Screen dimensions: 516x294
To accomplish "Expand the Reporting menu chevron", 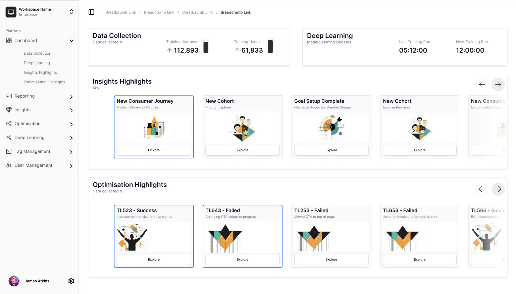I will 71,97.
